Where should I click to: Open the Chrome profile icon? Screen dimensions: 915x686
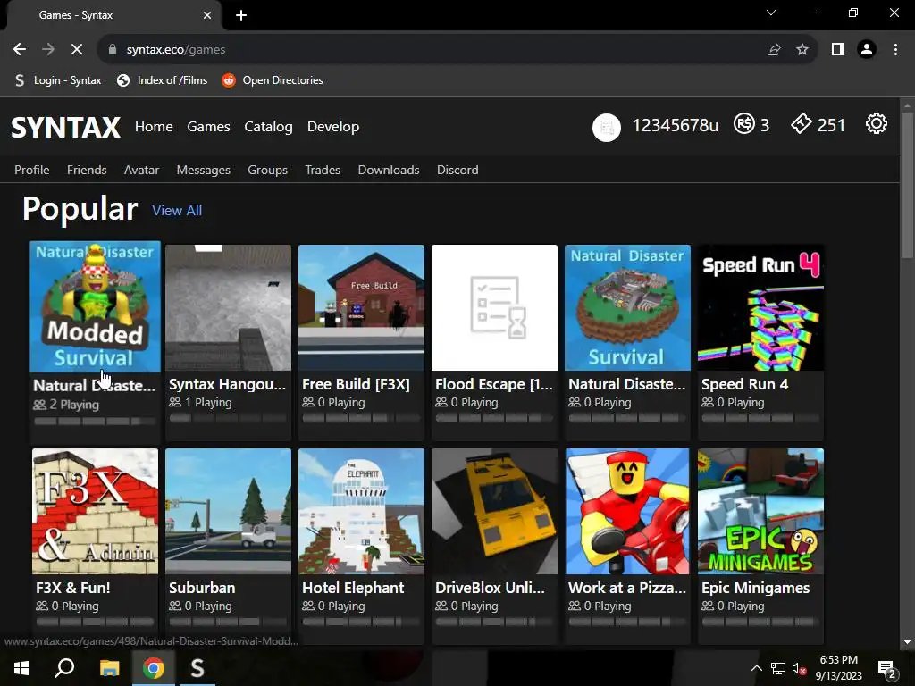[867, 50]
